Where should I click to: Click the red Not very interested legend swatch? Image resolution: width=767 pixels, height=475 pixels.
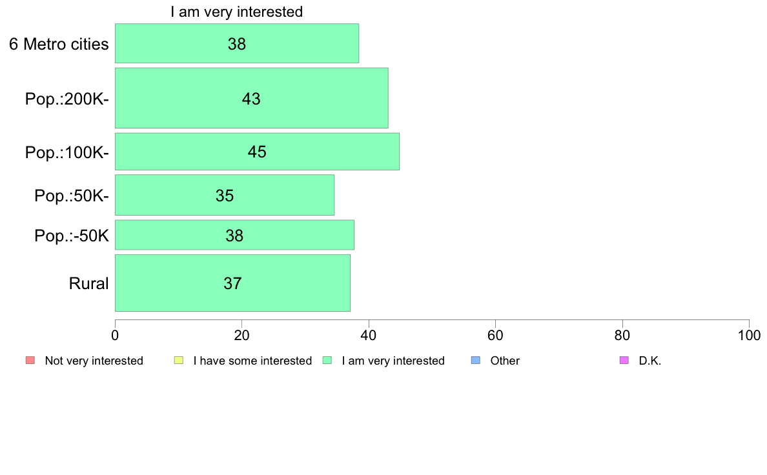click(x=30, y=361)
